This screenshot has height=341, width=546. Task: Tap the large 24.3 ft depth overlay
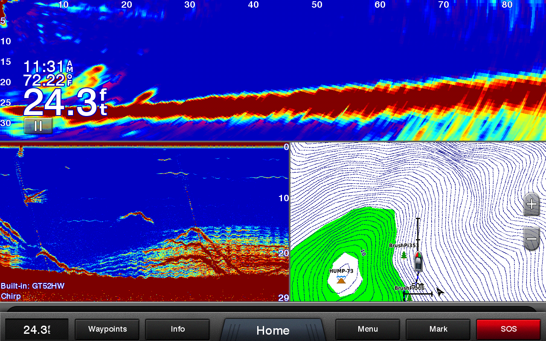tap(64, 103)
